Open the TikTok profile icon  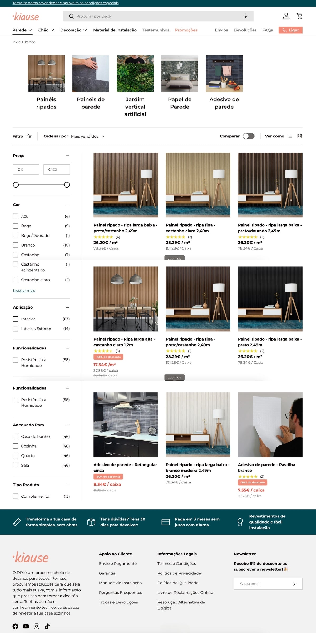pyautogui.click(x=47, y=626)
